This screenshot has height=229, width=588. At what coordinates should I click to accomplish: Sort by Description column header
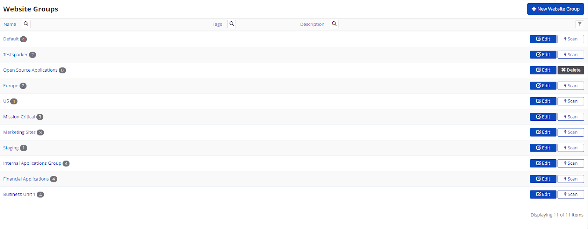(x=312, y=24)
